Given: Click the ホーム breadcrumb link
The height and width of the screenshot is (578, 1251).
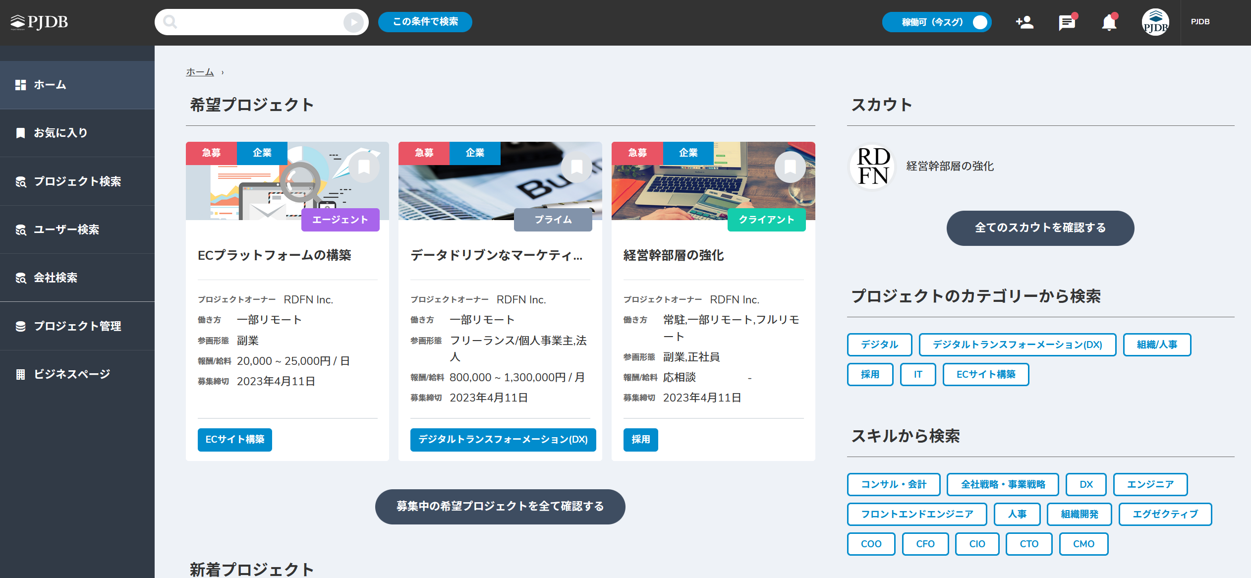Looking at the screenshot, I should tap(200, 72).
